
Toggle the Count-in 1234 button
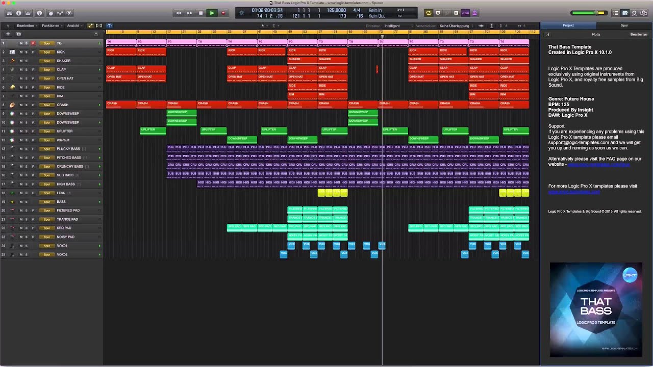465,13
